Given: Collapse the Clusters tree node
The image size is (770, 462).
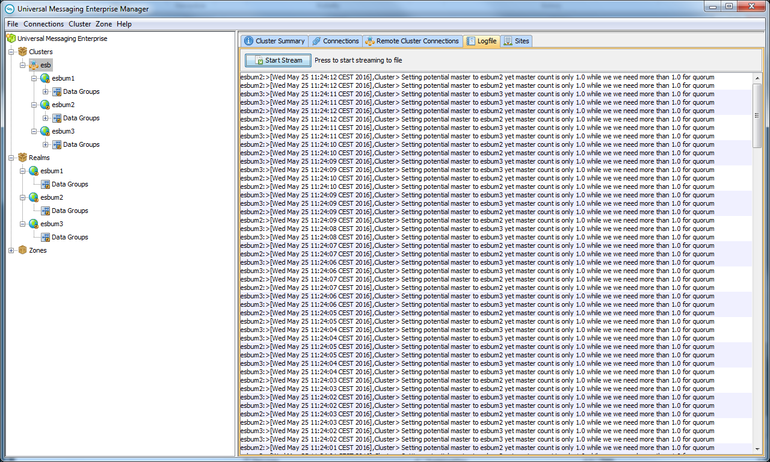Looking at the screenshot, I should pyautogui.click(x=11, y=52).
